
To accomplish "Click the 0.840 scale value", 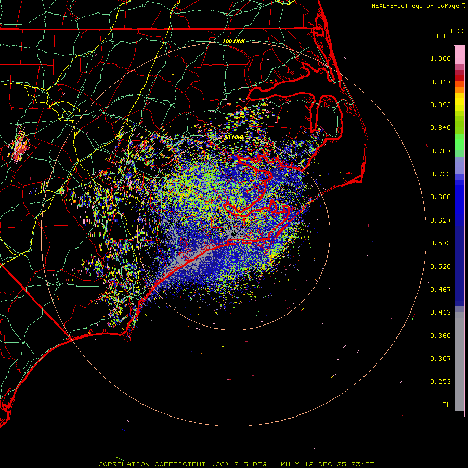I will [440, 128].
